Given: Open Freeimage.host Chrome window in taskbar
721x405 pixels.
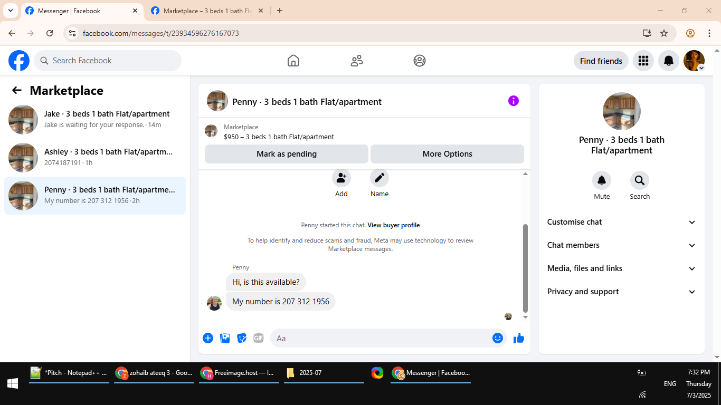Looking at the screenshot, I should point(239,373).
